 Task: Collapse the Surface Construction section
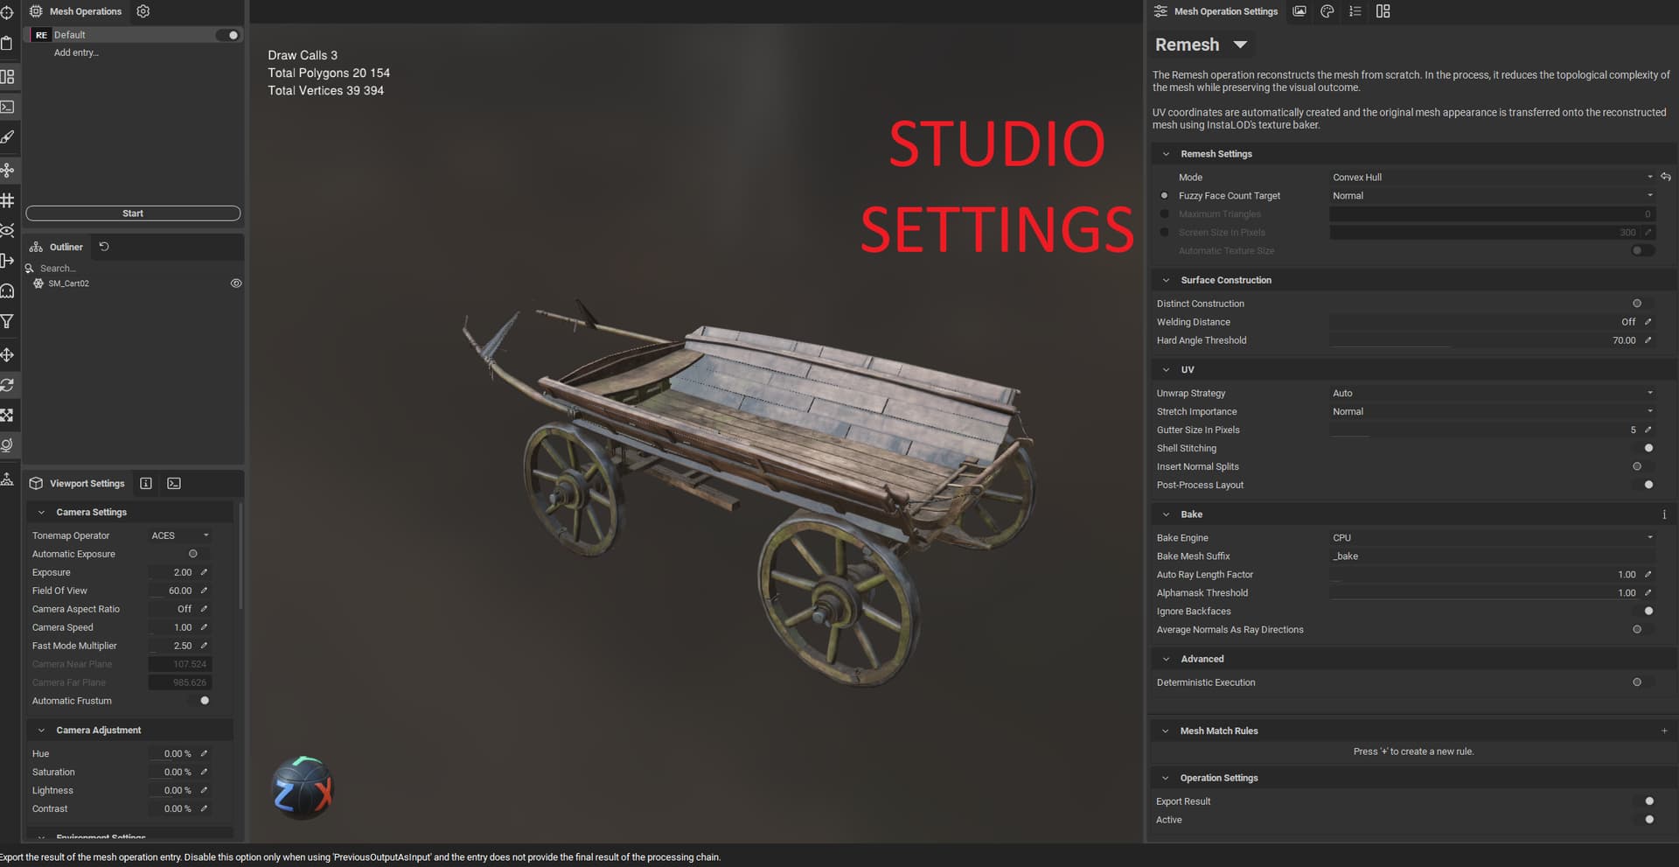(x=1166, y=280)
